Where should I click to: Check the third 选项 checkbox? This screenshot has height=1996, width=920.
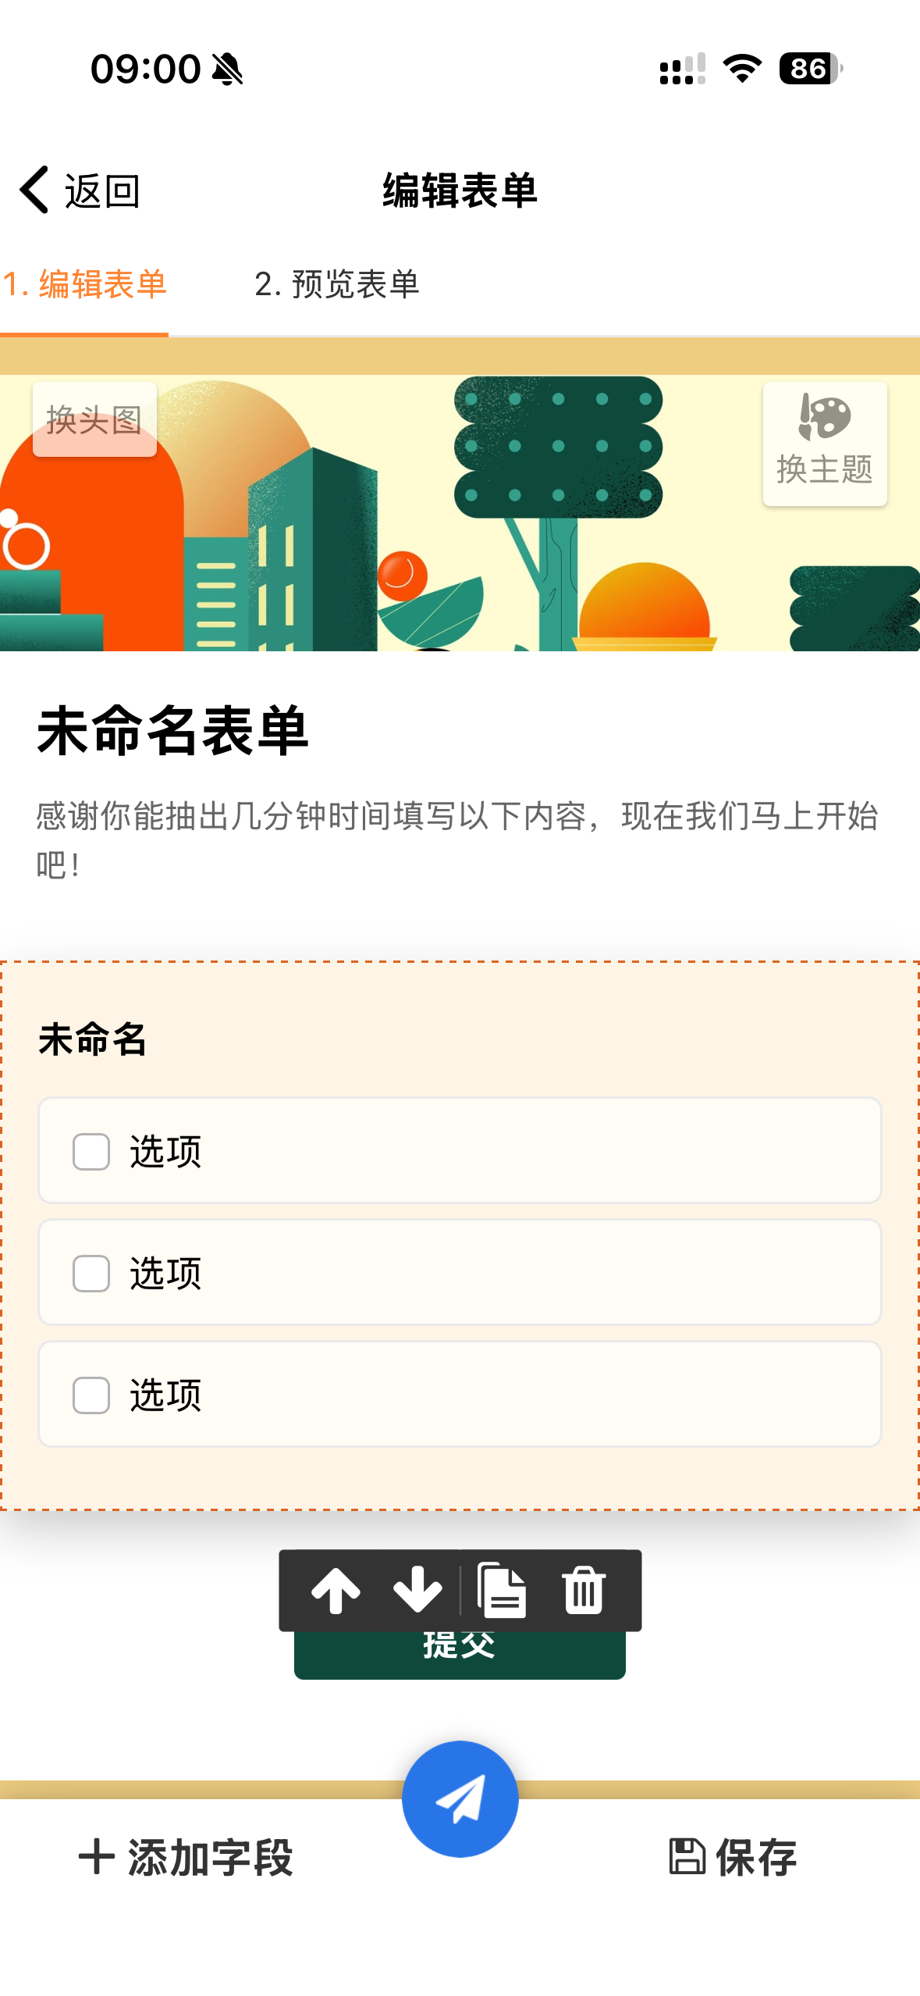click(x=89, y=1393)
